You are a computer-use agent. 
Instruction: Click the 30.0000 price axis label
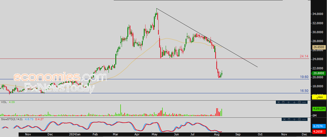click(318, 32)
